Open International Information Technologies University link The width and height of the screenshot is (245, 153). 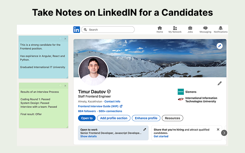[x=201, y=99]
